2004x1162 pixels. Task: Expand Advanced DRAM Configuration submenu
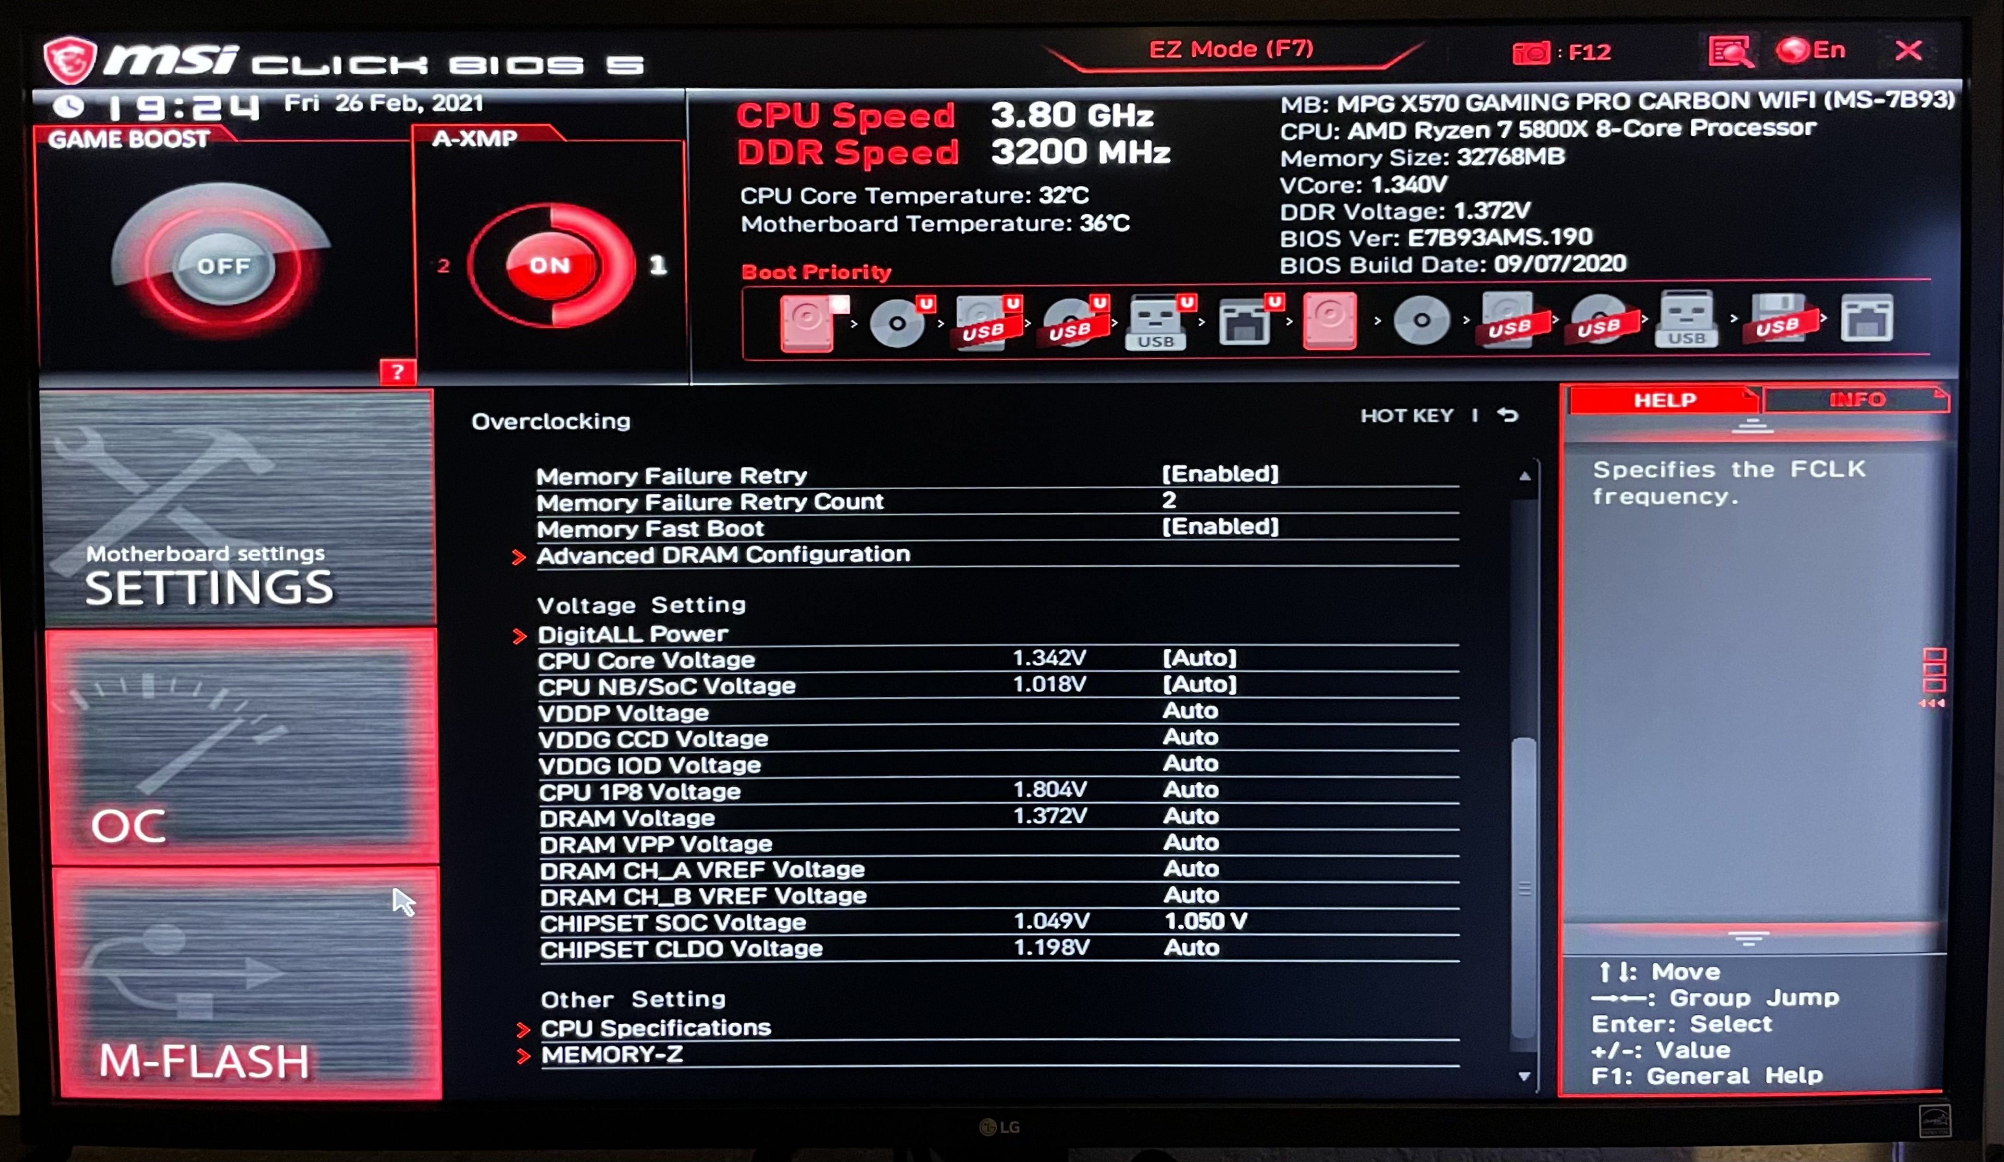[722, 554]
